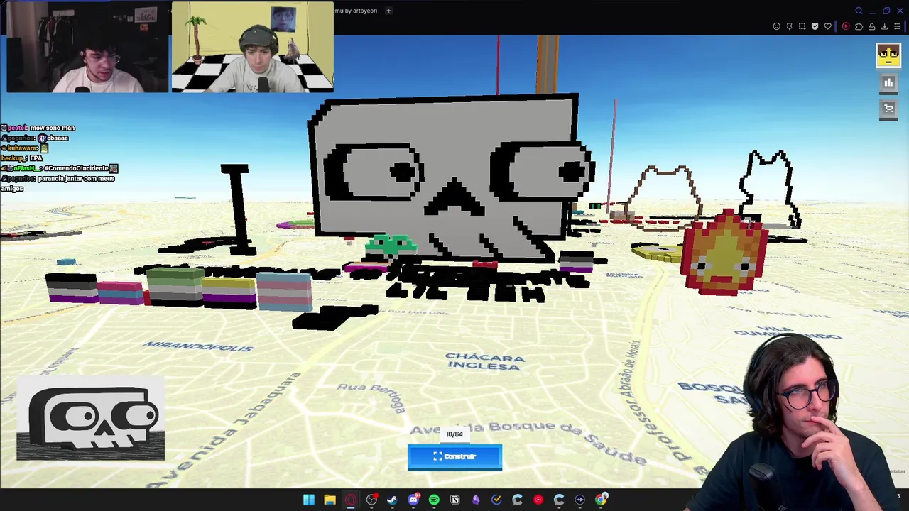Screen dimensions: 909x511
Task: Click the blue Construir button
Action: coord(454,457)
